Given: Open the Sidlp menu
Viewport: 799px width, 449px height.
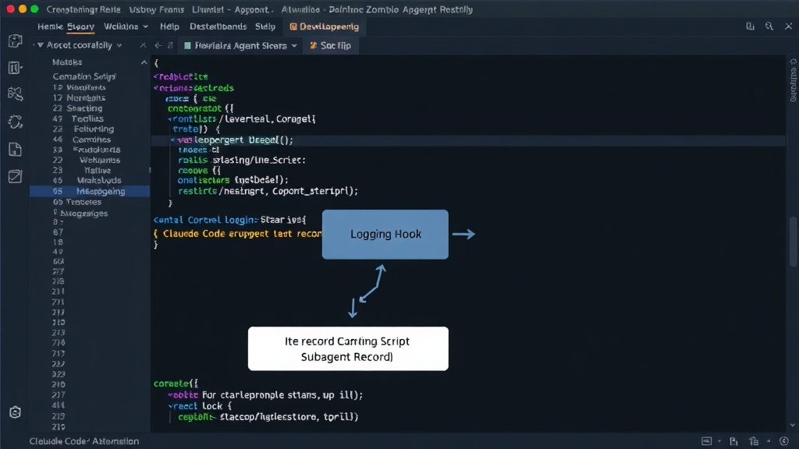Looking at the screenshot, I should click(x=265, y=27).
